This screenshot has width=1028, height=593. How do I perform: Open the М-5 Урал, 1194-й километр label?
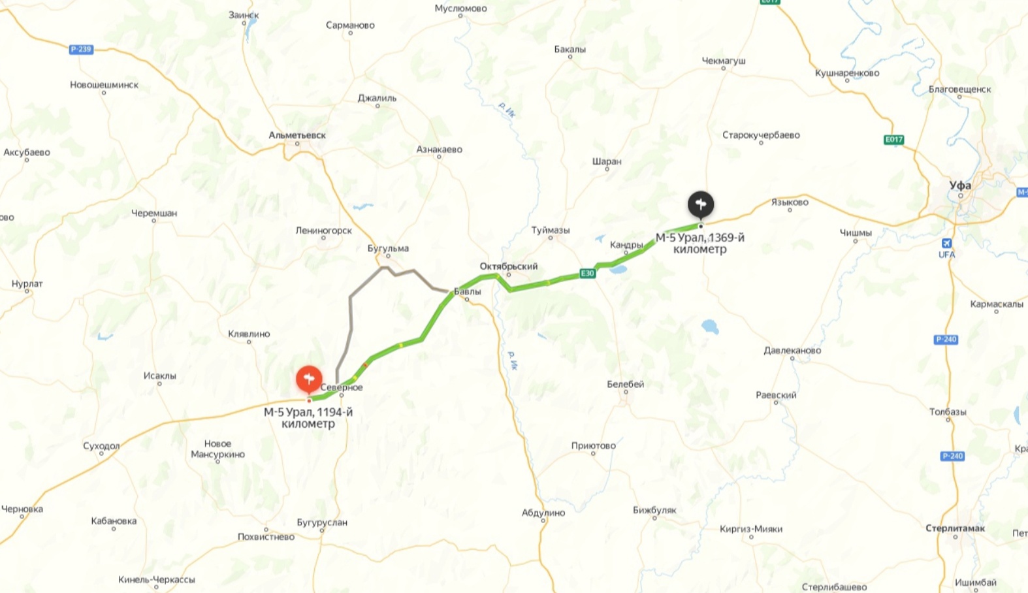pyautogui.click(x=308, y=418)
